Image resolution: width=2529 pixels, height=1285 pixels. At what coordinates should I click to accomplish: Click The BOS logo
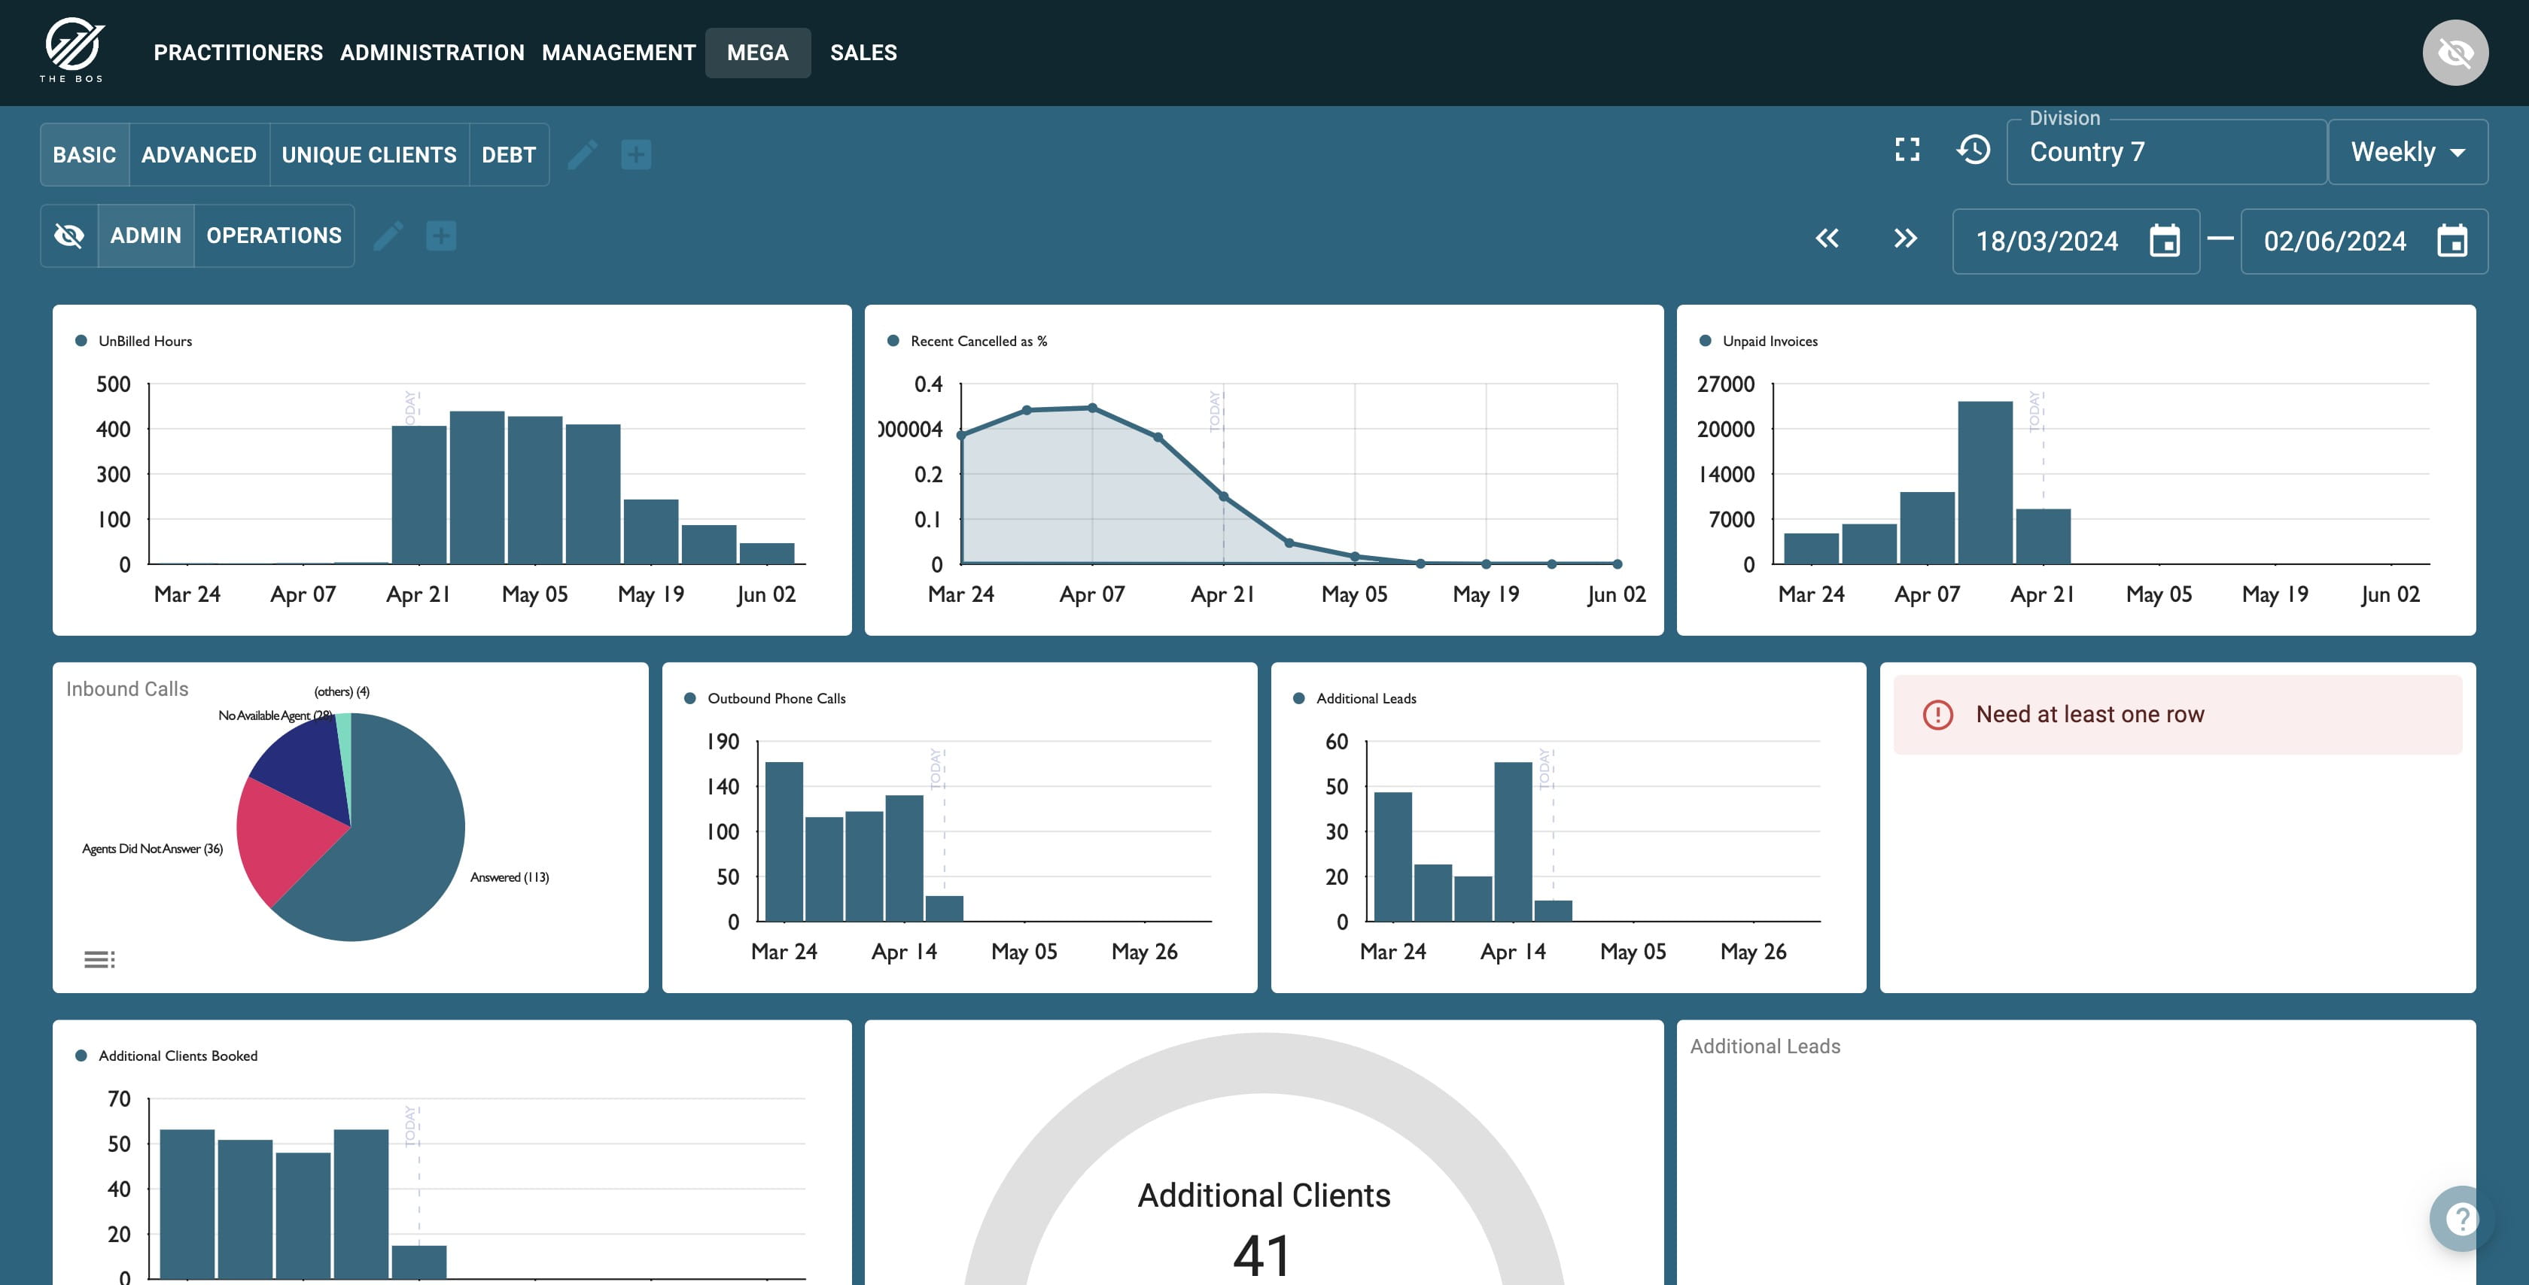[x=72, y=50]
